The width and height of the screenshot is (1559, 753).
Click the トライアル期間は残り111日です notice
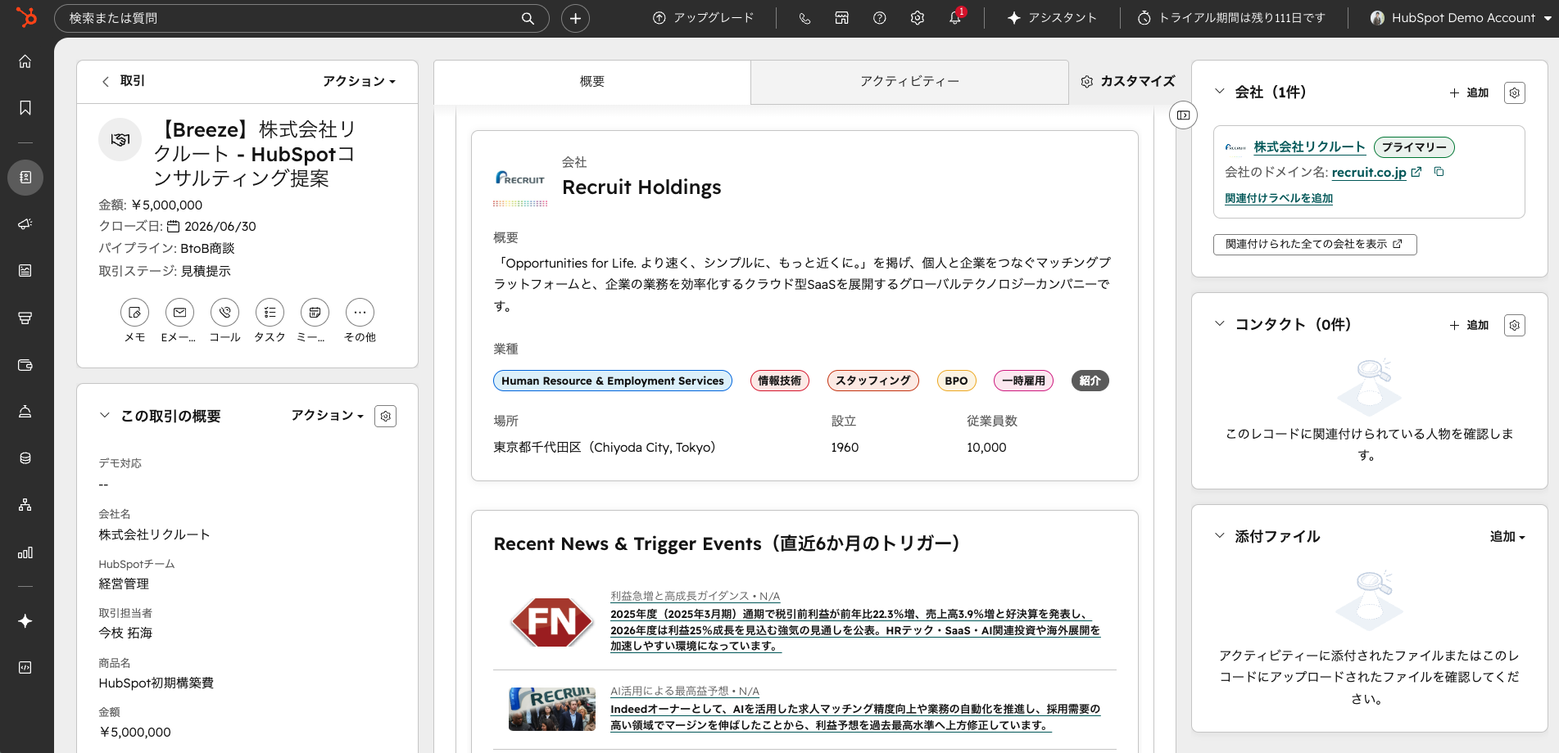click(x=1231, y=18)
